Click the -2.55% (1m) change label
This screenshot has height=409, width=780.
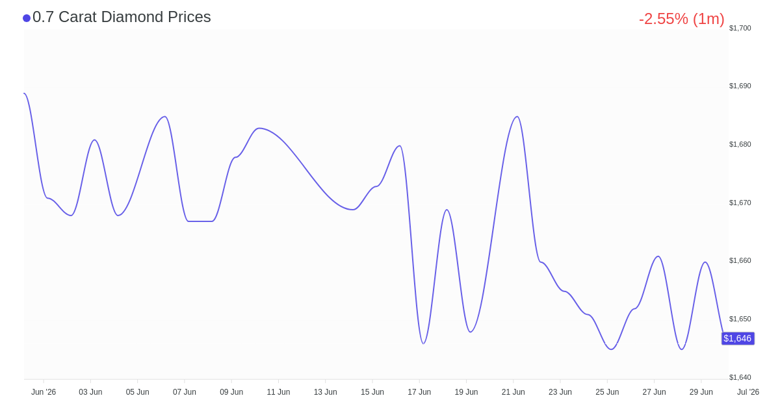[x=681, y=19]
